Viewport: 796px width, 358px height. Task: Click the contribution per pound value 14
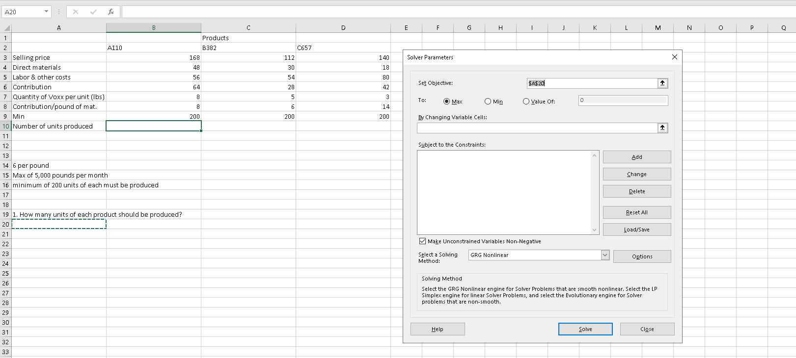click(x=343, y=106)
